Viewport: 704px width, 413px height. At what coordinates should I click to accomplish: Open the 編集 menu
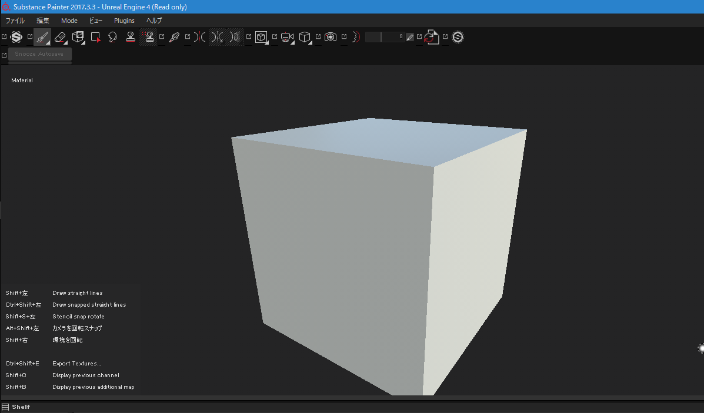coord(43,21)
